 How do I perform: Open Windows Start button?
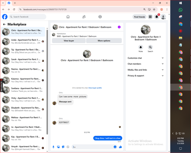point(180,3)
